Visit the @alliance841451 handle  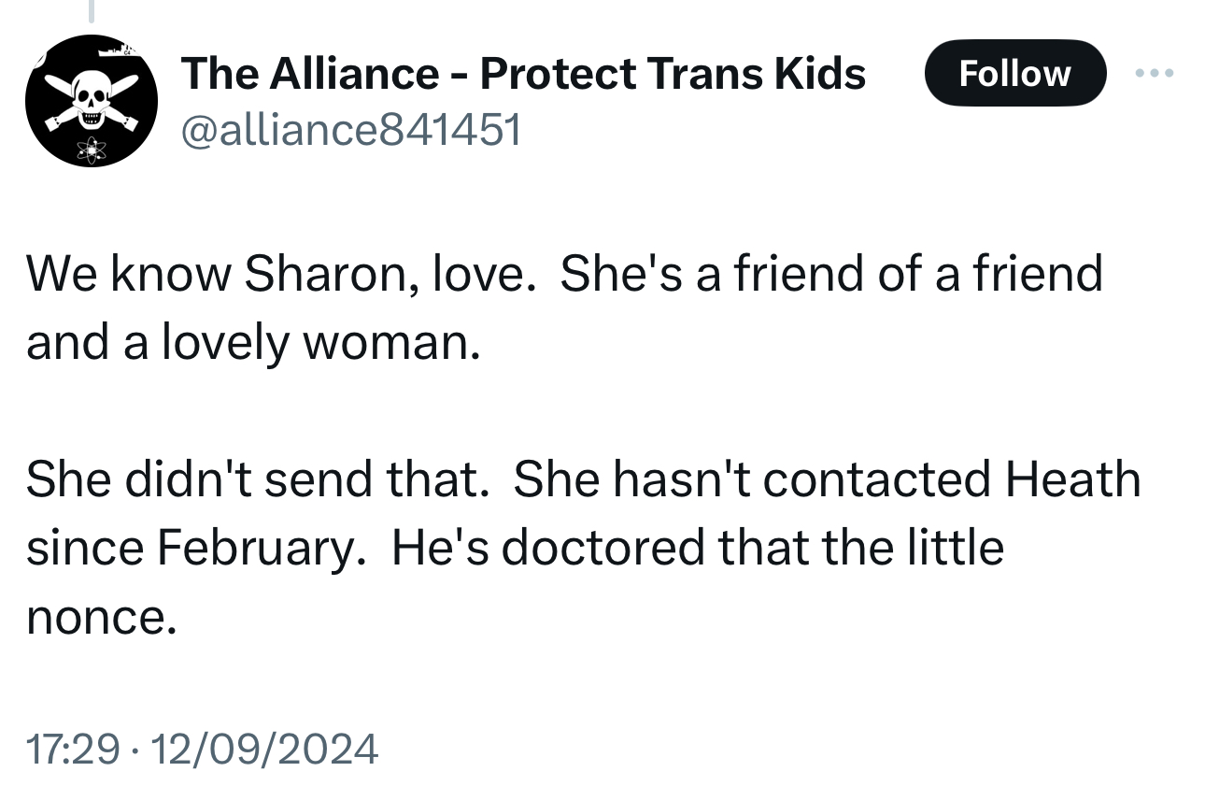pyautogui.click(x=350, y=130)
